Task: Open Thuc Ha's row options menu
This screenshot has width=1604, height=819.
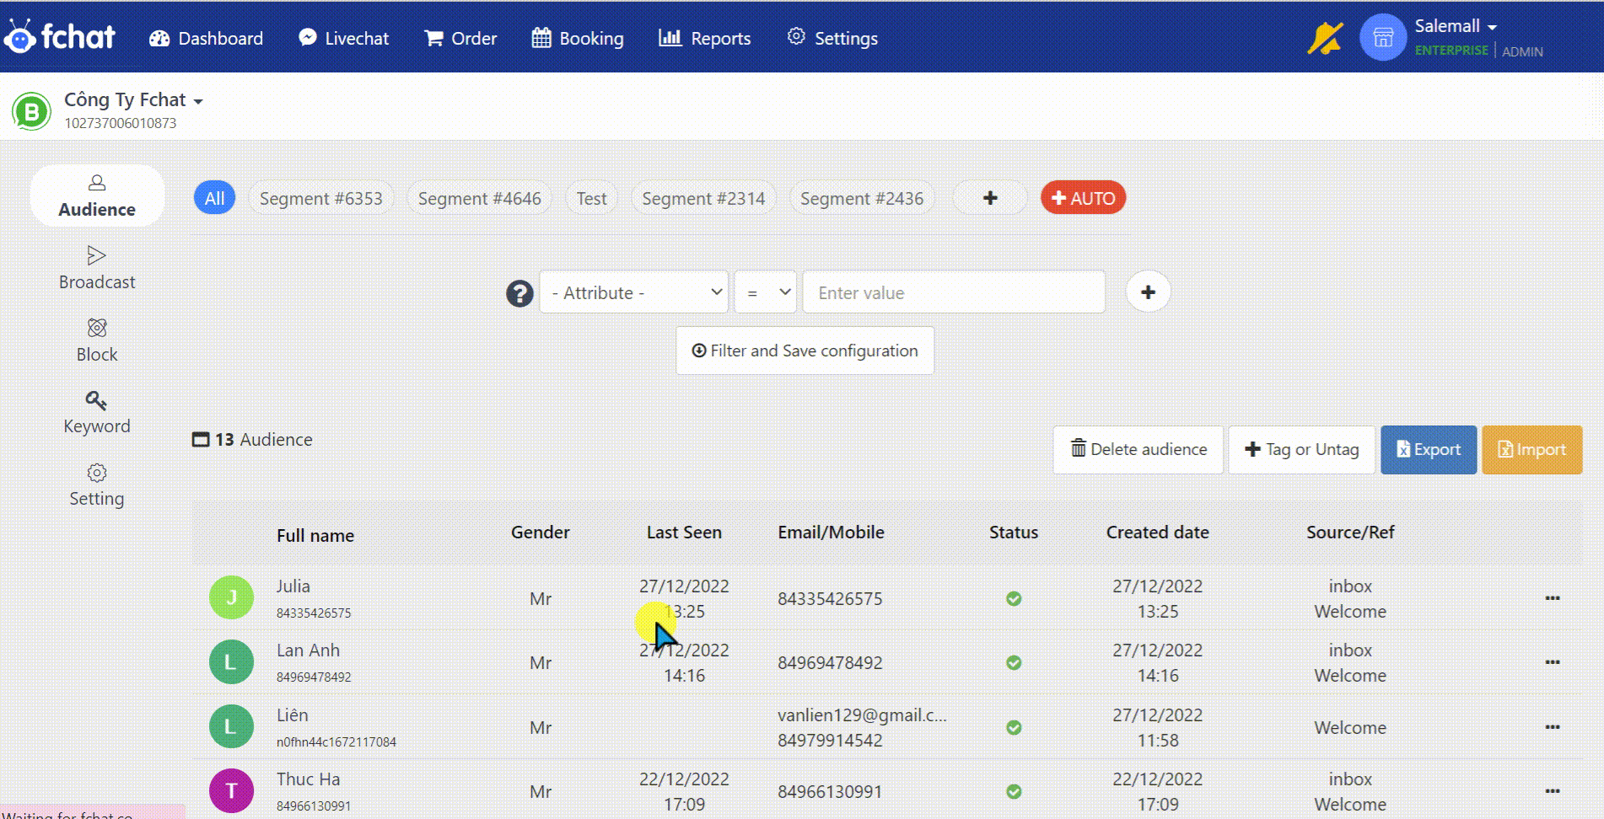Action: click(1552, 790)
